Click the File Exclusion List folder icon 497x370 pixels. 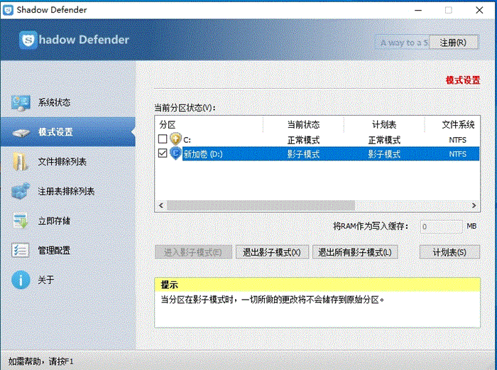pos(21,162)
